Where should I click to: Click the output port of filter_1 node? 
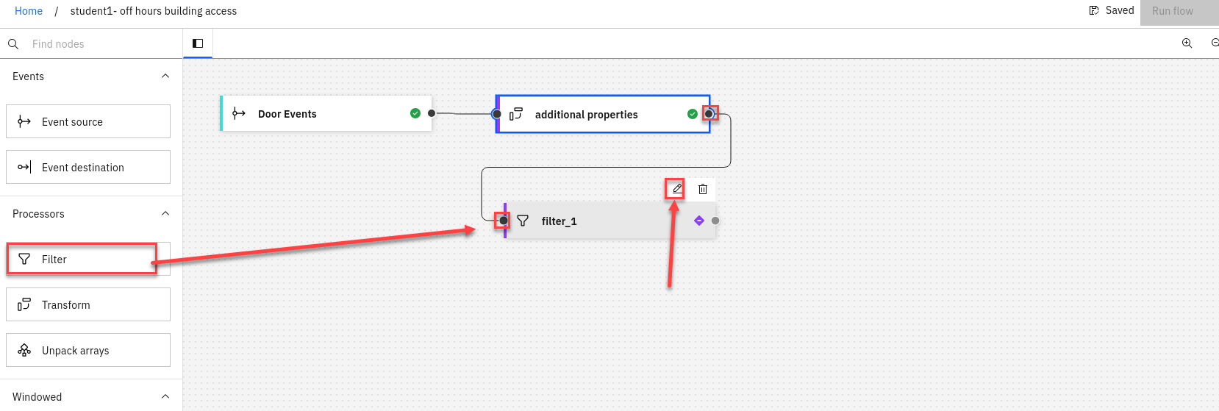tap(715, 221)
